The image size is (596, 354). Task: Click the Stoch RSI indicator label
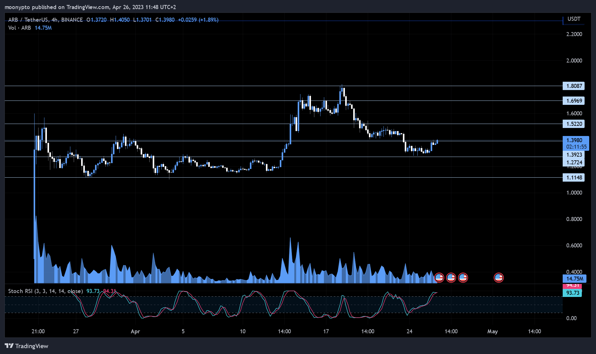[x=45, y=291]
